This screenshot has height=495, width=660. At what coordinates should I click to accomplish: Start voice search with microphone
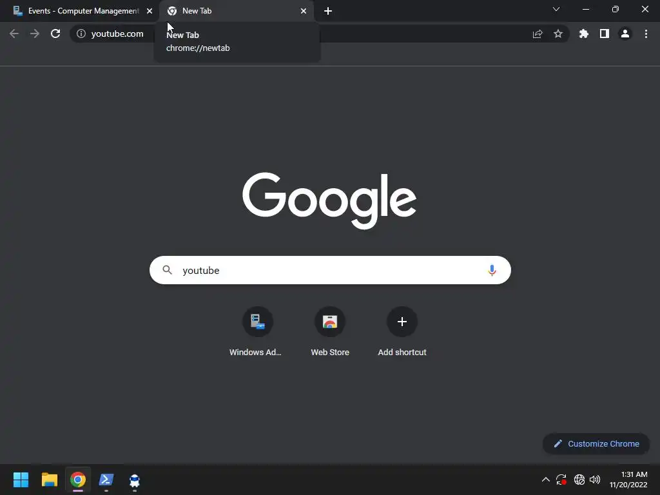492,270
